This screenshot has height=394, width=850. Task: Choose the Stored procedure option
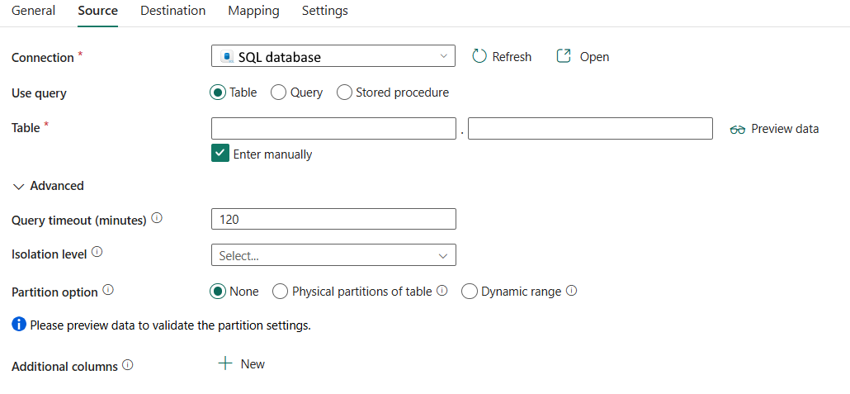(344, 93)
